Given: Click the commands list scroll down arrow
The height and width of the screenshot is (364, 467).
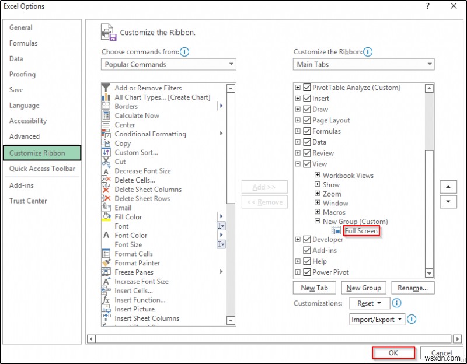Looking at the screenshot, I should [231, 321].
